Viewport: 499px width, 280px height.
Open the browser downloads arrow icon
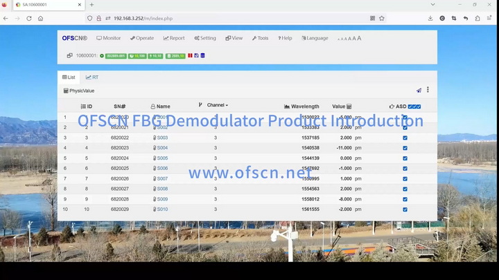[x=430, y=19]
